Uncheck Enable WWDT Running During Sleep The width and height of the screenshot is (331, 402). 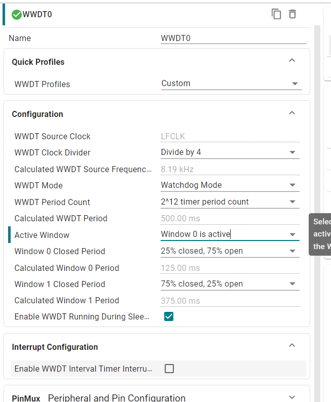pyautogui.click(x=169, y=316)
